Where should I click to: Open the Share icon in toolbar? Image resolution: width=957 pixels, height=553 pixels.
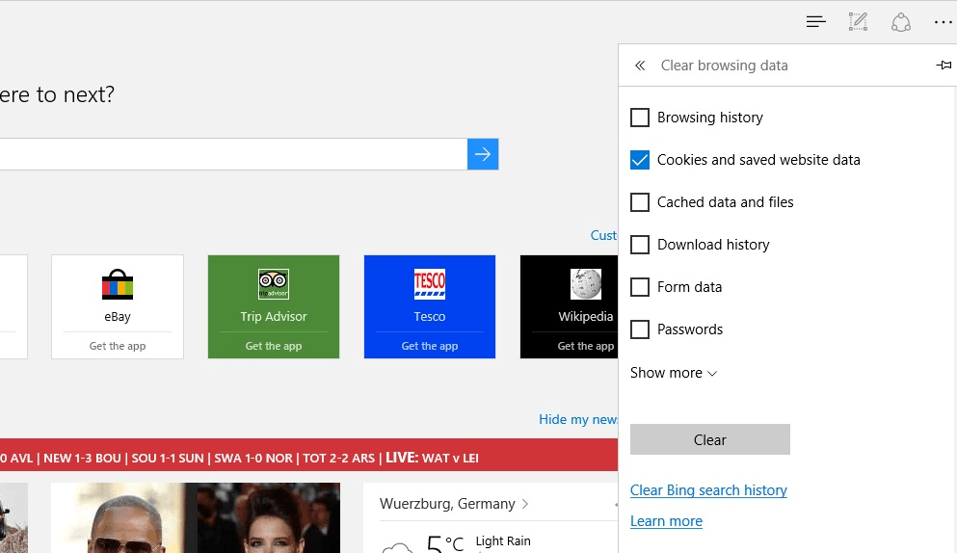click(x=900, y=22)
